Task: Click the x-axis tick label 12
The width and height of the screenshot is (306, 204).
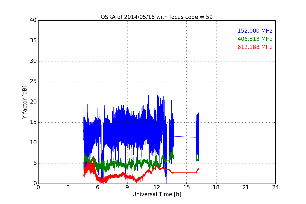Action: point(157,187)
